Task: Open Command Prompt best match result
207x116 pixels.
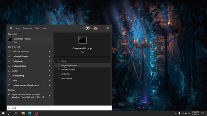Action: tap(29, 40)
